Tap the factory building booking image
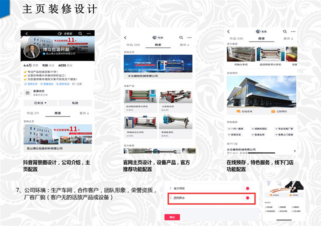 click(262, 92)
